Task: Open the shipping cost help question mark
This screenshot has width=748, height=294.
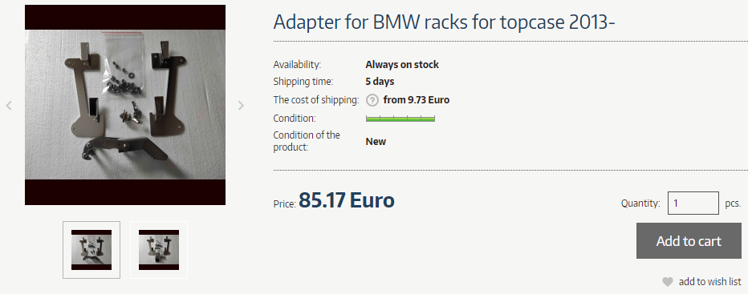Action: [x=372, y=100]
